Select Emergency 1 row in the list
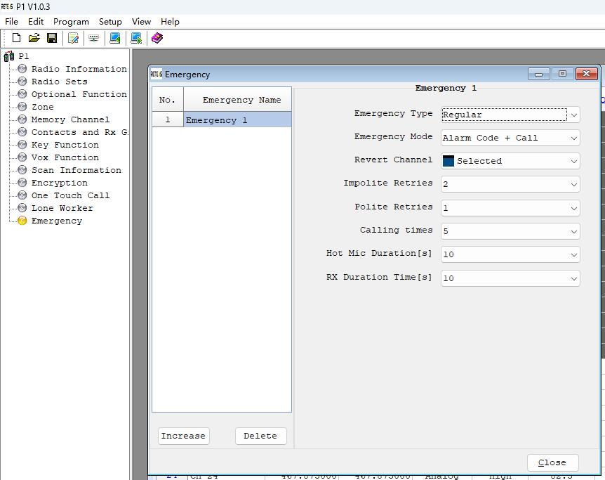The width and height of the screenshot is (605, 480). click(222, 119)
